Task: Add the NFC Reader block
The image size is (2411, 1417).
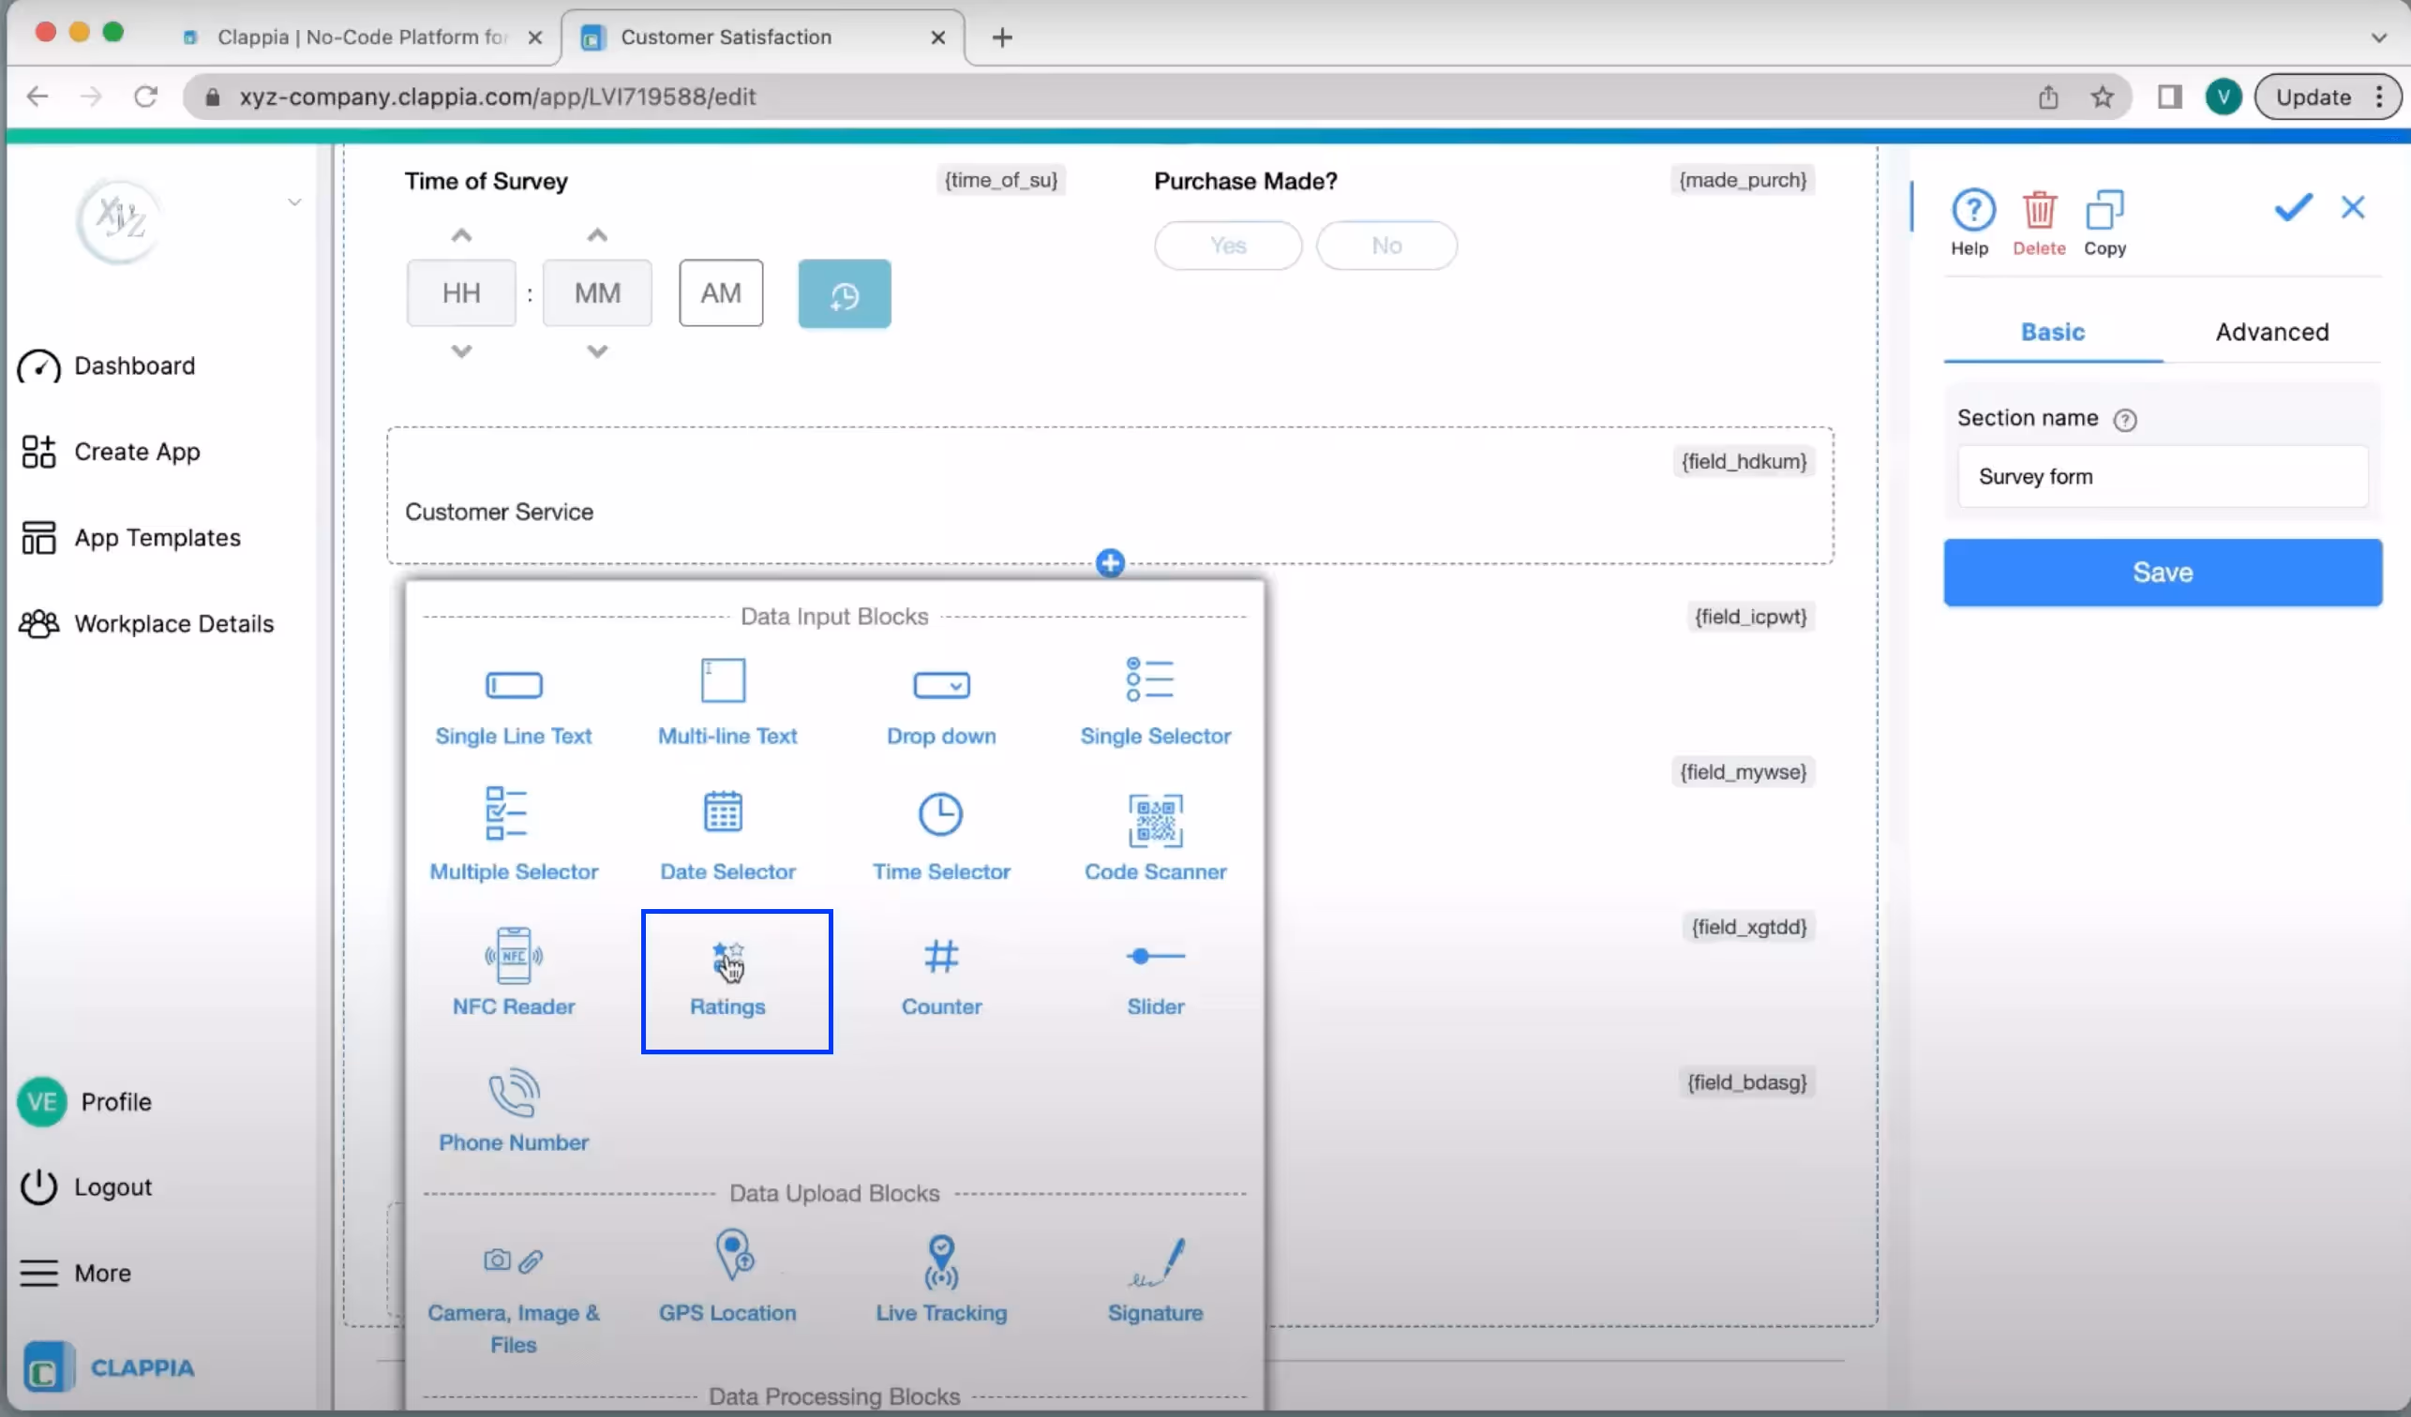Action: coord(514,972)
